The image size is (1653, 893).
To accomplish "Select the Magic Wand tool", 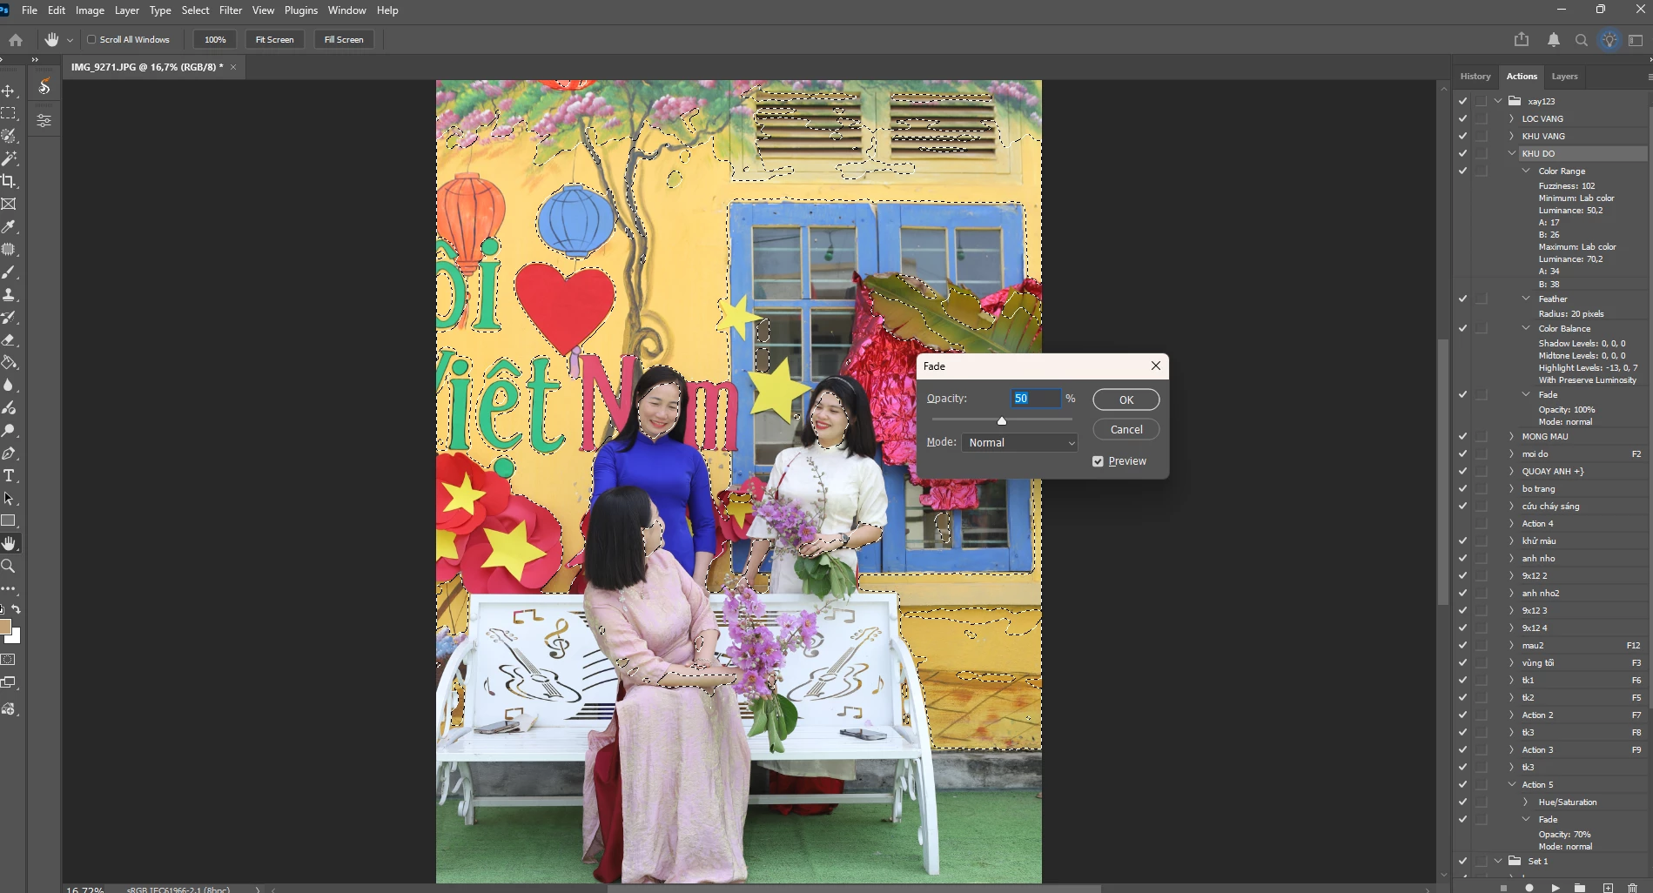I will [9, 158].
